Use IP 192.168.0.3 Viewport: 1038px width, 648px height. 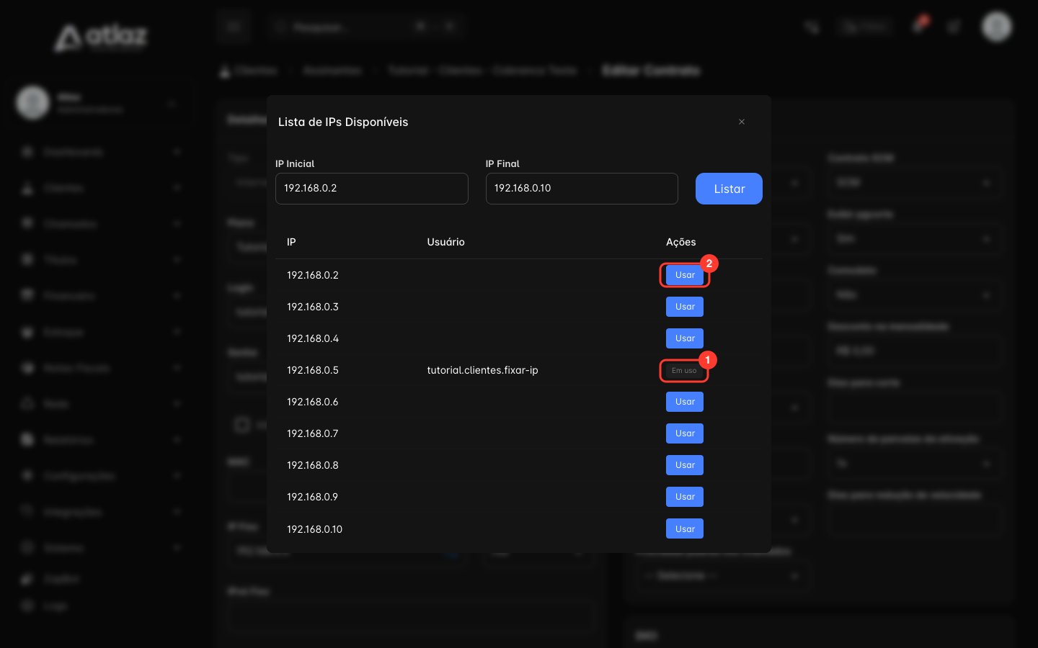(x=685, y=307)
